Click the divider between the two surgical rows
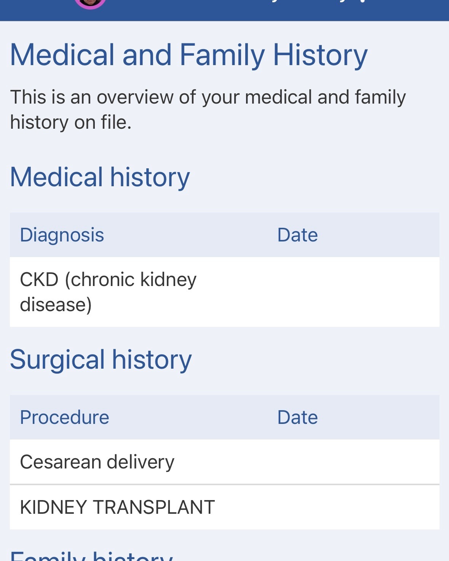449x561 pixels. pyautogui.click(x=224, y=484)
